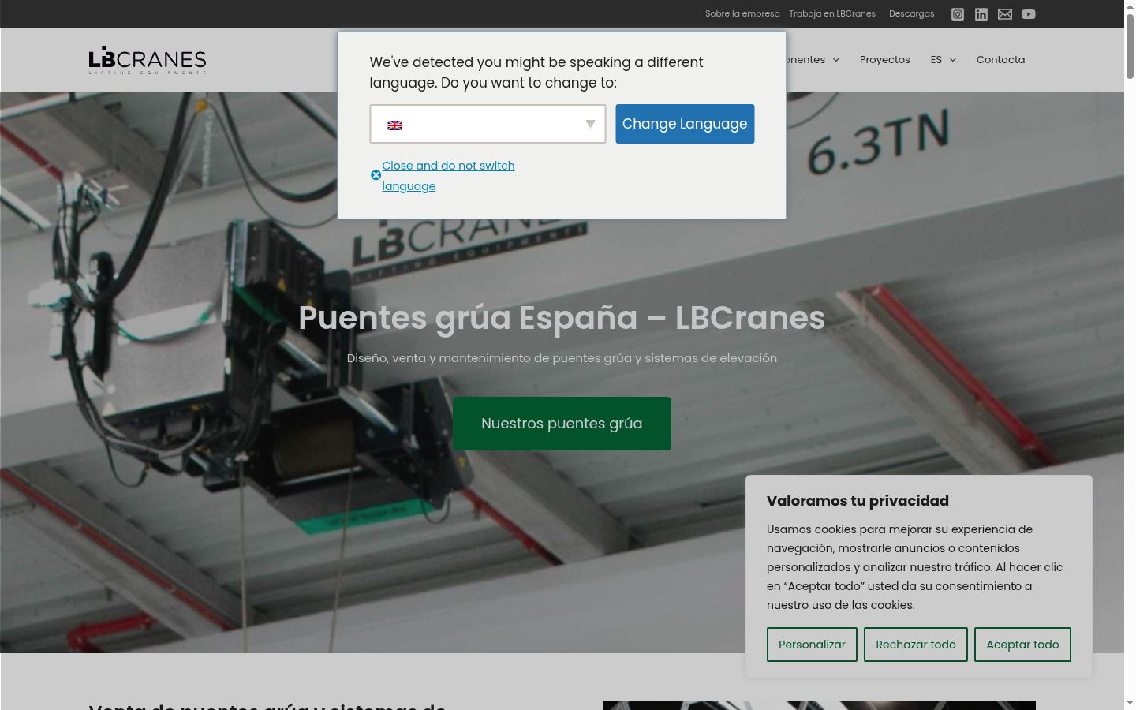Click the page vertical scrollbar thumb
The height and width of the screenshot is (710, 1136).
tap(1130, 46)
